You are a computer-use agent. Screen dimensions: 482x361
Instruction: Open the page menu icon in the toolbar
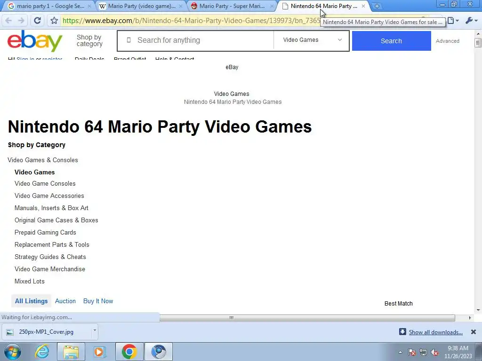[x=453, y=21]
